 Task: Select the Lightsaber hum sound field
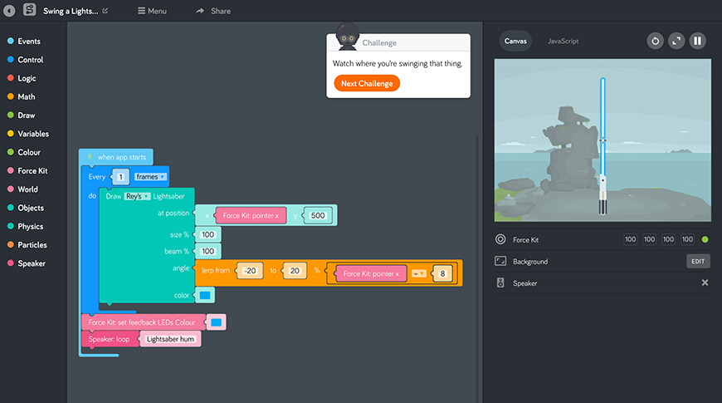(x=170, y=339)
